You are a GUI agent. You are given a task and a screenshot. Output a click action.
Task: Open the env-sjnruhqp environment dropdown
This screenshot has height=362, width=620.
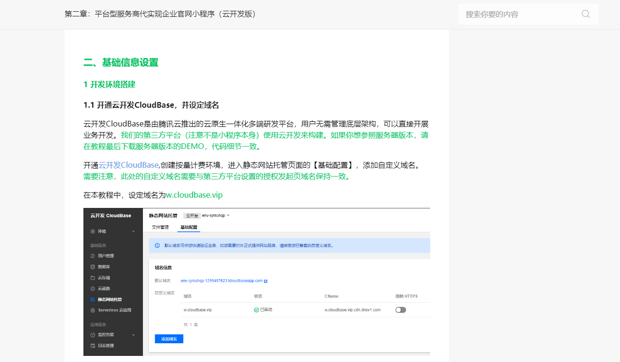tap(216, 215)
